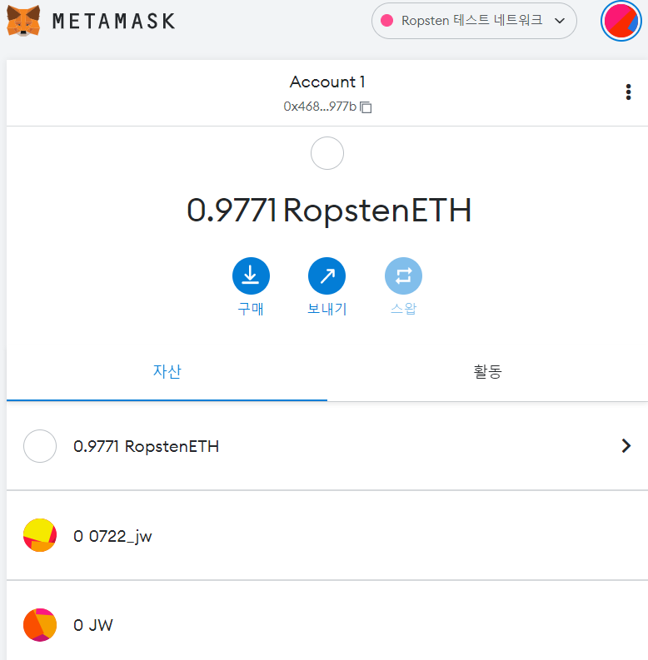
Task: Expand RopstenETH row chevron arrow
Action: pyautogui.click(x=626, y=446)
